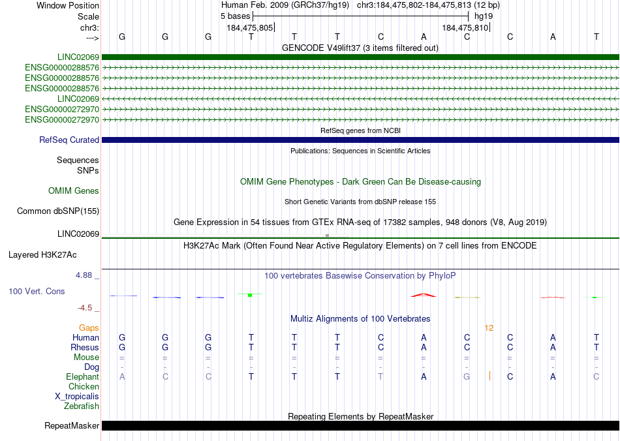Viewport: 620px width, 441px height.
Task: Click position marker 184,475,810
Action: click(465, 27)
